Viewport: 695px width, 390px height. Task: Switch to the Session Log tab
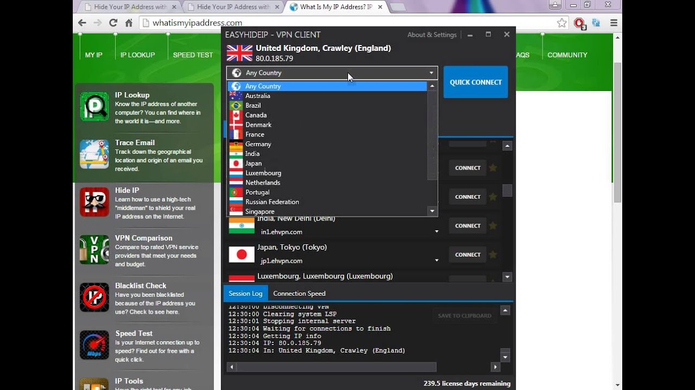point(245,294)
